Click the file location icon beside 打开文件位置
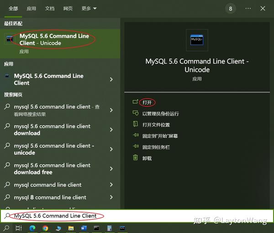Image resolution: width=274 pixels, height=233 pixels. tap(136, 124)
